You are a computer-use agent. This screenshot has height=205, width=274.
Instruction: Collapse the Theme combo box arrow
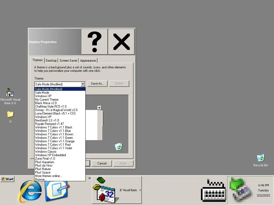[x=83, y=84]
